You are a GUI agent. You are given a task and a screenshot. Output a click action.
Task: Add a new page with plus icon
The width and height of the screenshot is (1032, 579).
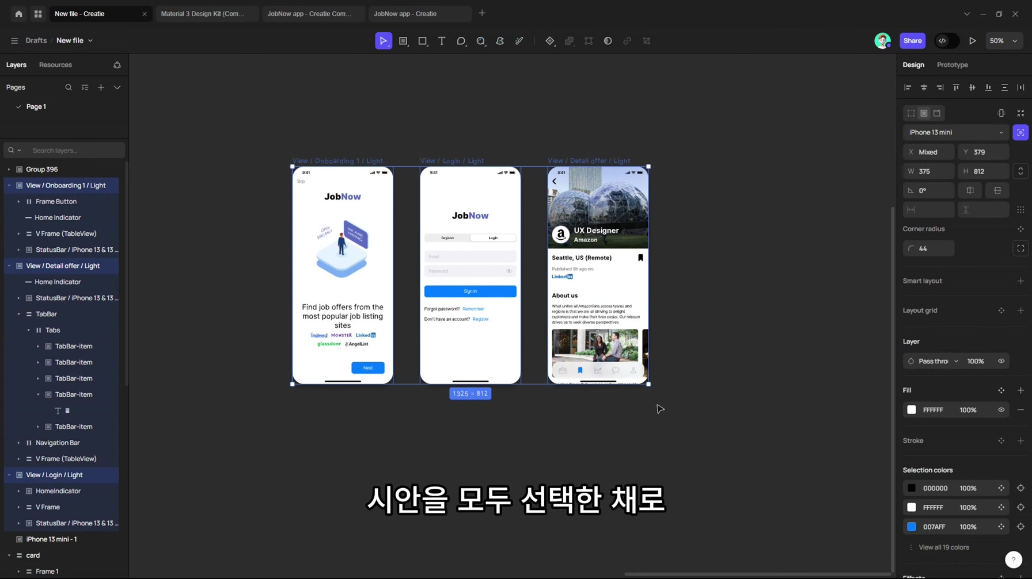[x=101, y=87]
